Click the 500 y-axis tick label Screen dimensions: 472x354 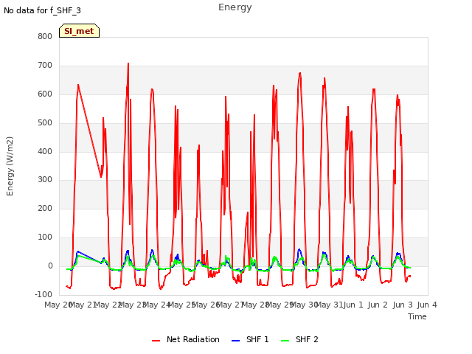(x=45, y=123)
